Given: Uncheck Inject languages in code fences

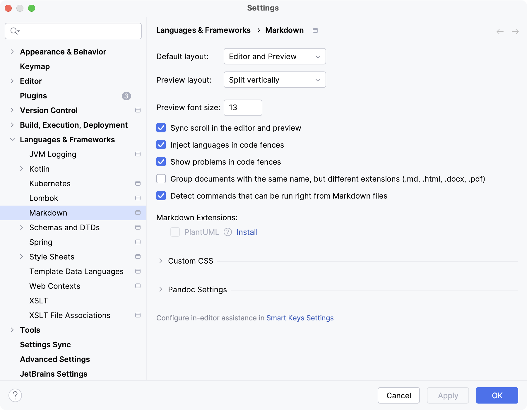Looking at the screenshot, I should 161,145.
